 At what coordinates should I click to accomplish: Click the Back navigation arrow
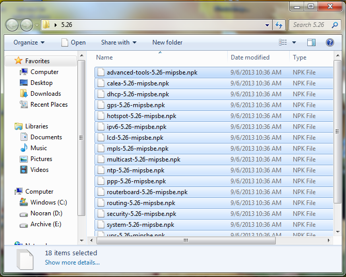click(12, 25)
